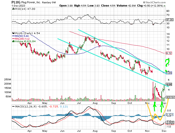Click the green up-triangle after Chg percentage

(165, 6)
